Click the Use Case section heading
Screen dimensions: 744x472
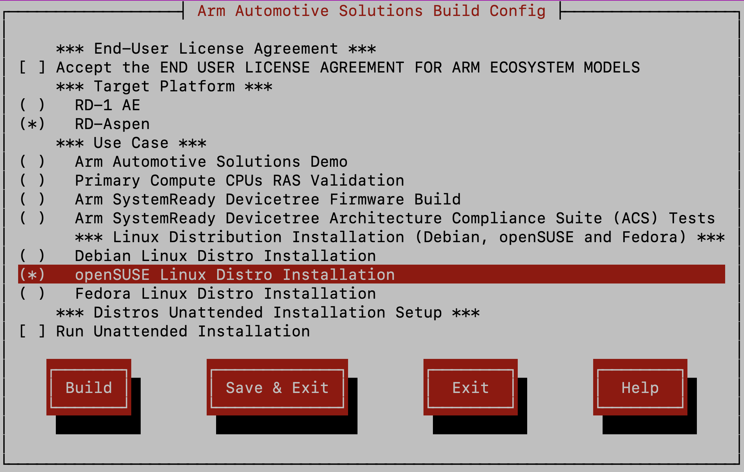[131, 143]
